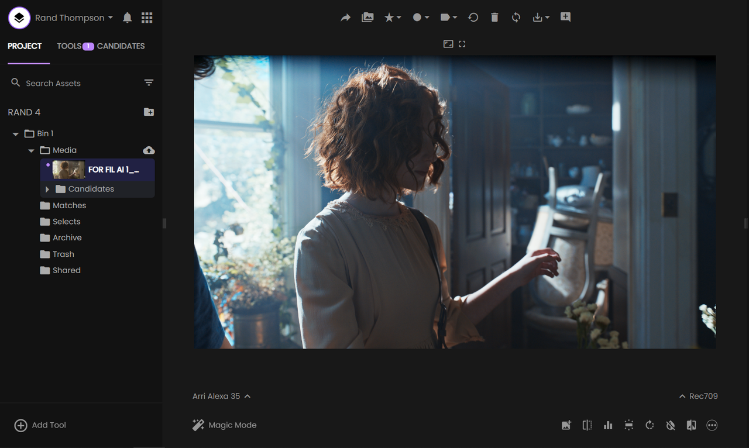Click the reset counterclockwise arrow icon
The height and width of the screenshot is (448, 749).
(473, 18)
